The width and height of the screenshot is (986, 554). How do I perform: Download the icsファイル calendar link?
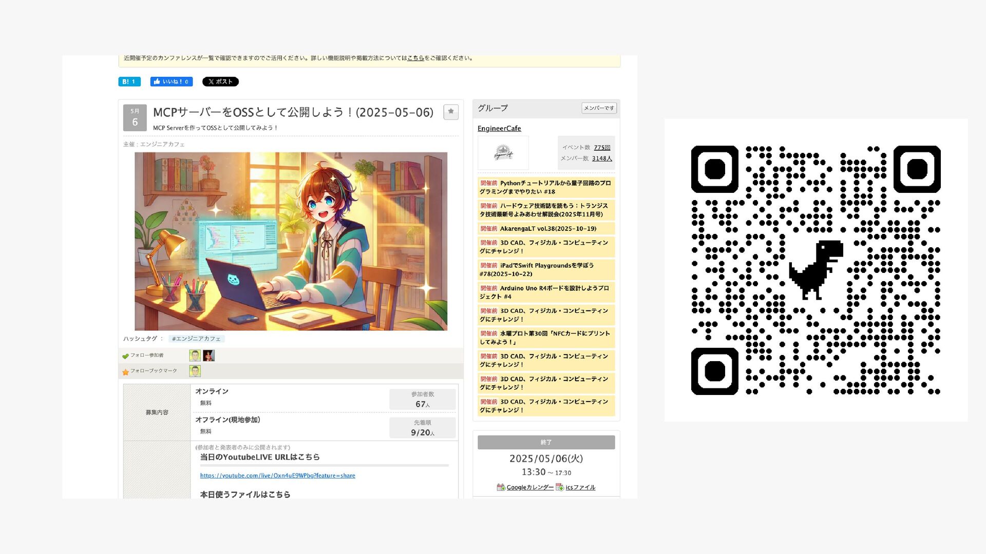[580, 487]
